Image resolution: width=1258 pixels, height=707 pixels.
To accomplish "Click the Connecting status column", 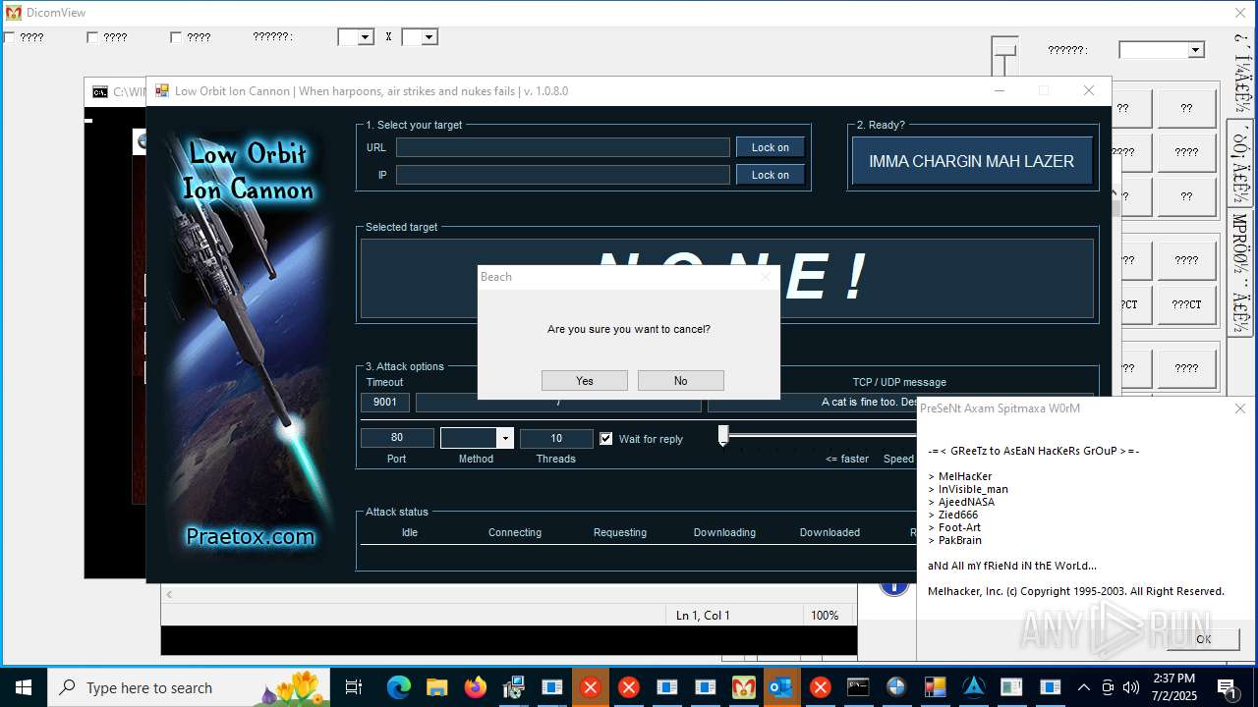I will [515, 532].
